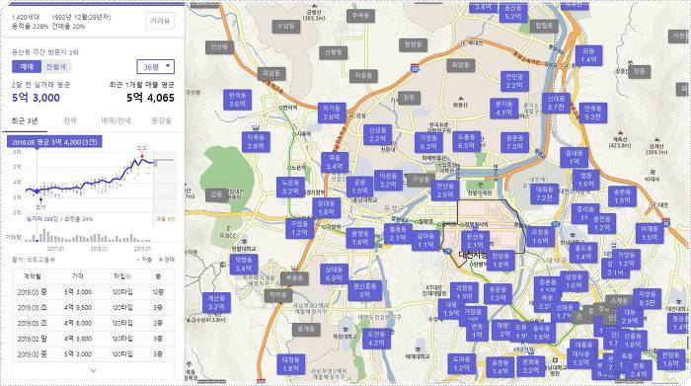691x386 pixels.
Task: Open the 문지동 4.1억 map marker
Action: (x=503, y=109)
